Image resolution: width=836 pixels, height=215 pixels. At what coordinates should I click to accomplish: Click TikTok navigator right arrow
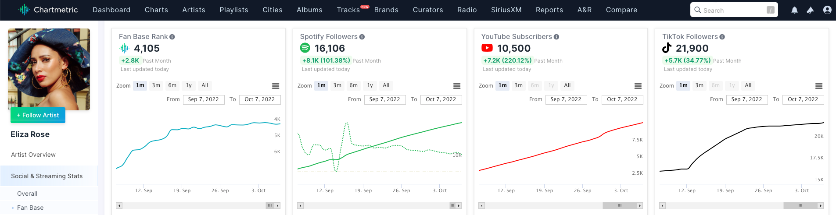pos(821,205)
